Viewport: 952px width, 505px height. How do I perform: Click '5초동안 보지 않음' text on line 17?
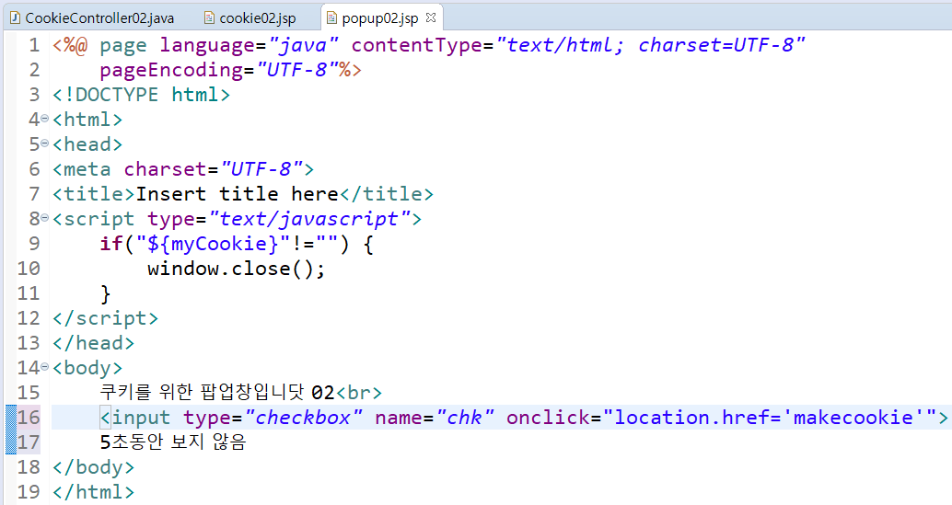coord(172,442)
